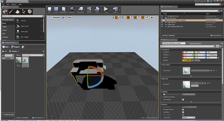Click the Perspective viewport button
Image resolution: width=224 pixels, height=121 pixels.
click(56, 17)
